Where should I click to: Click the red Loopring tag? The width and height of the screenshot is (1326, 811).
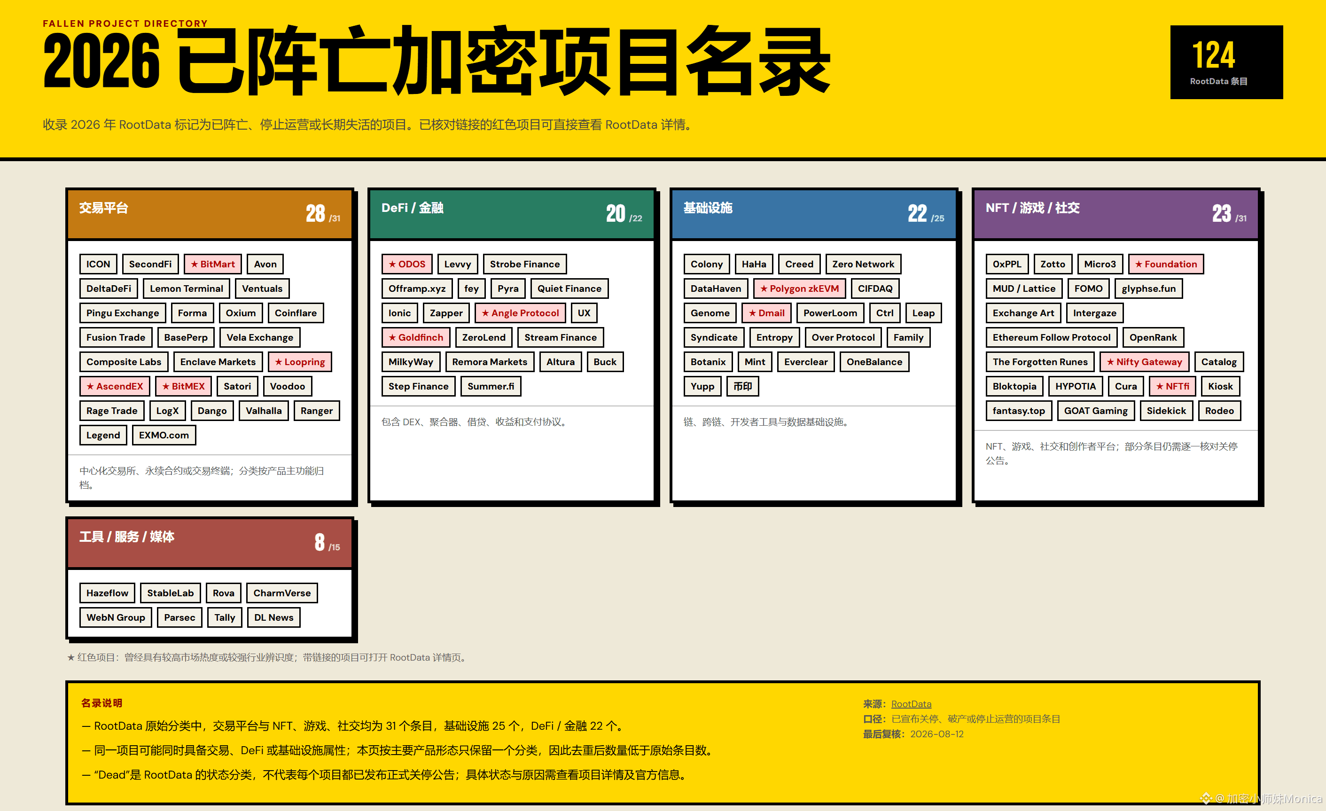(x=300, y=362)
